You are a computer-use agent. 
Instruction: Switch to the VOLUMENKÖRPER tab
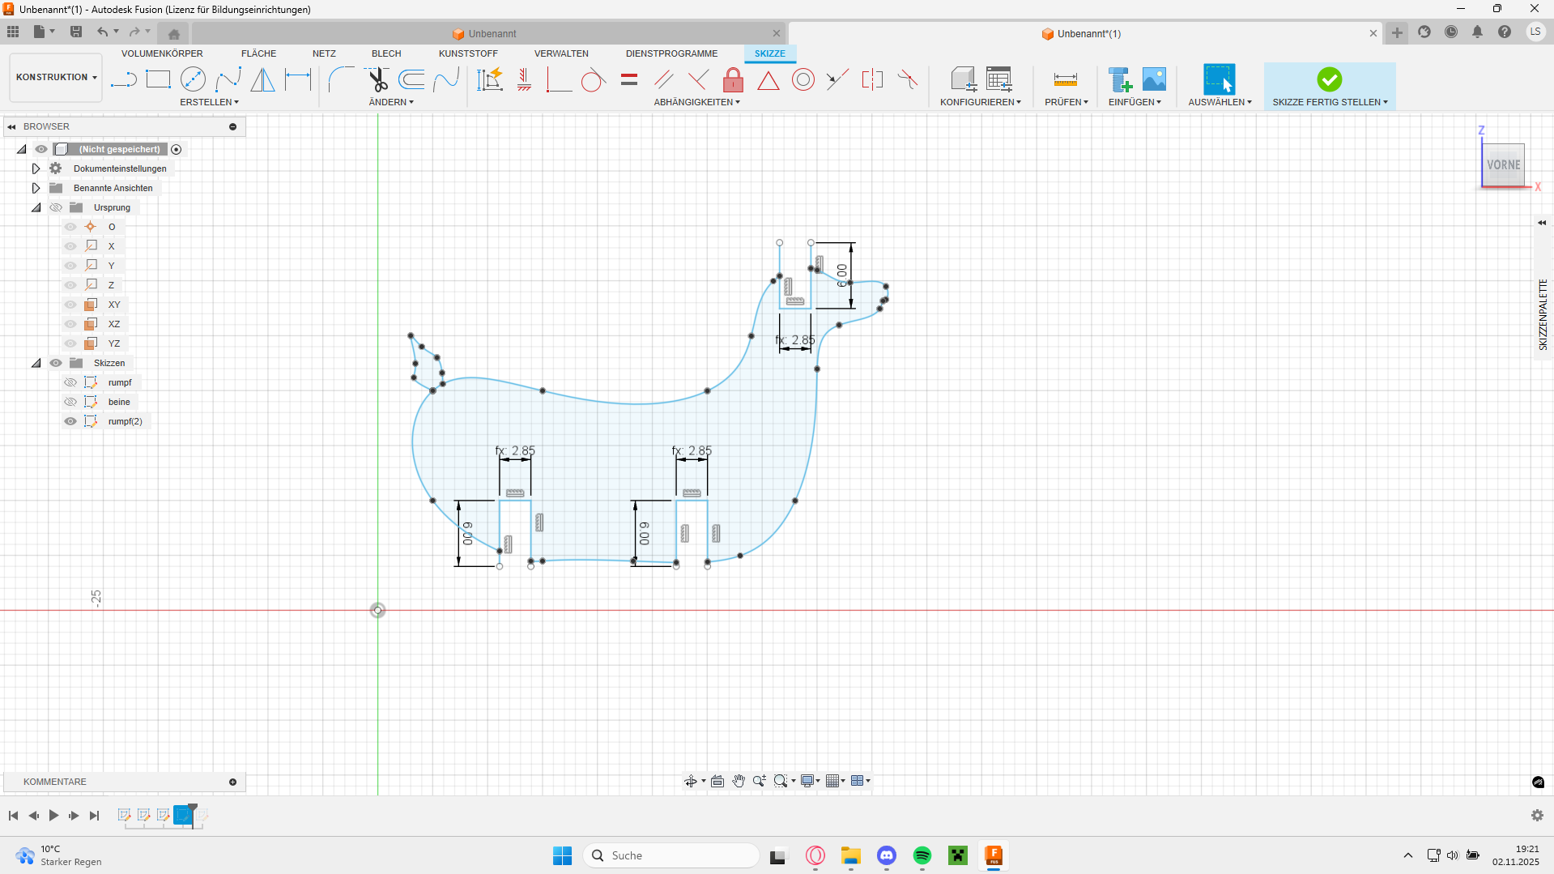pyautogui.click(x=162, y=53)
